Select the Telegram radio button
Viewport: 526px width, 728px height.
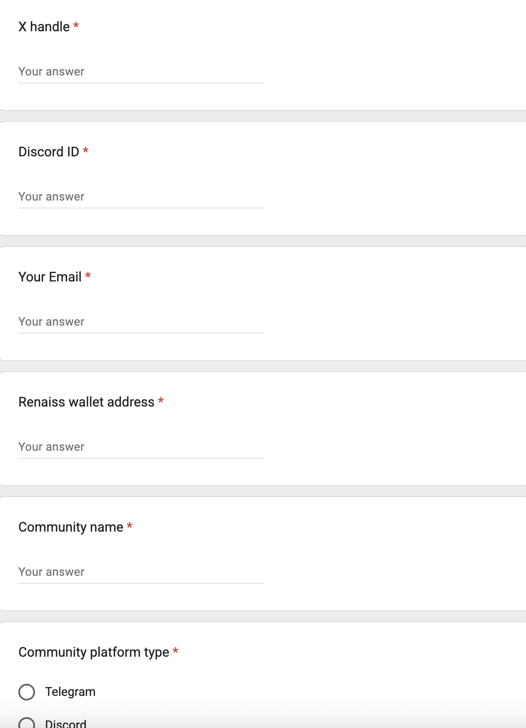click(27, 692)
